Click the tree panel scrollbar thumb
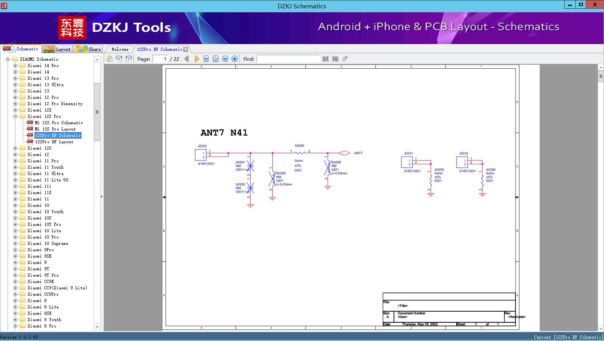This screenshot has width=604, height=341. coord(97,112)
